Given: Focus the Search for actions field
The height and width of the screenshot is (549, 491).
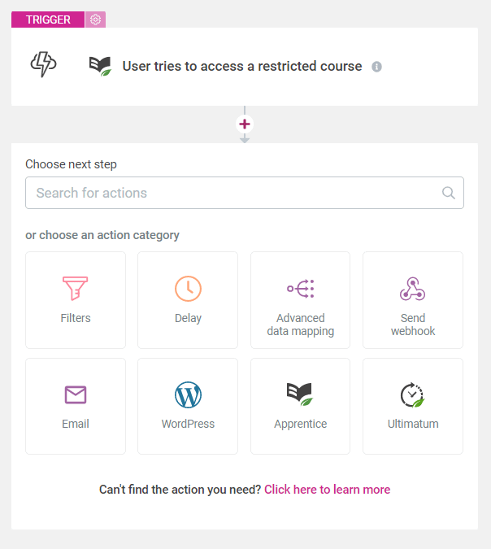Looking at the screenshot, I should (x=236, y=193).
